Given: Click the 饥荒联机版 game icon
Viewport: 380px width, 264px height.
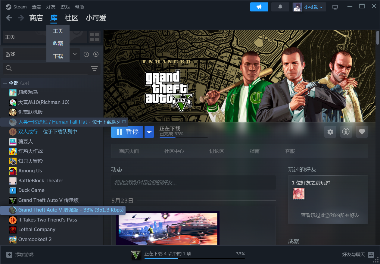Looking at the screenshot, I should (13, 112).
